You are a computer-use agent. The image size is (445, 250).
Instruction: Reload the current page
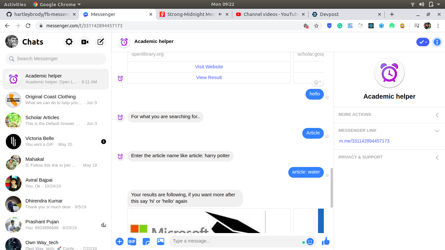(x=28, y=26)
